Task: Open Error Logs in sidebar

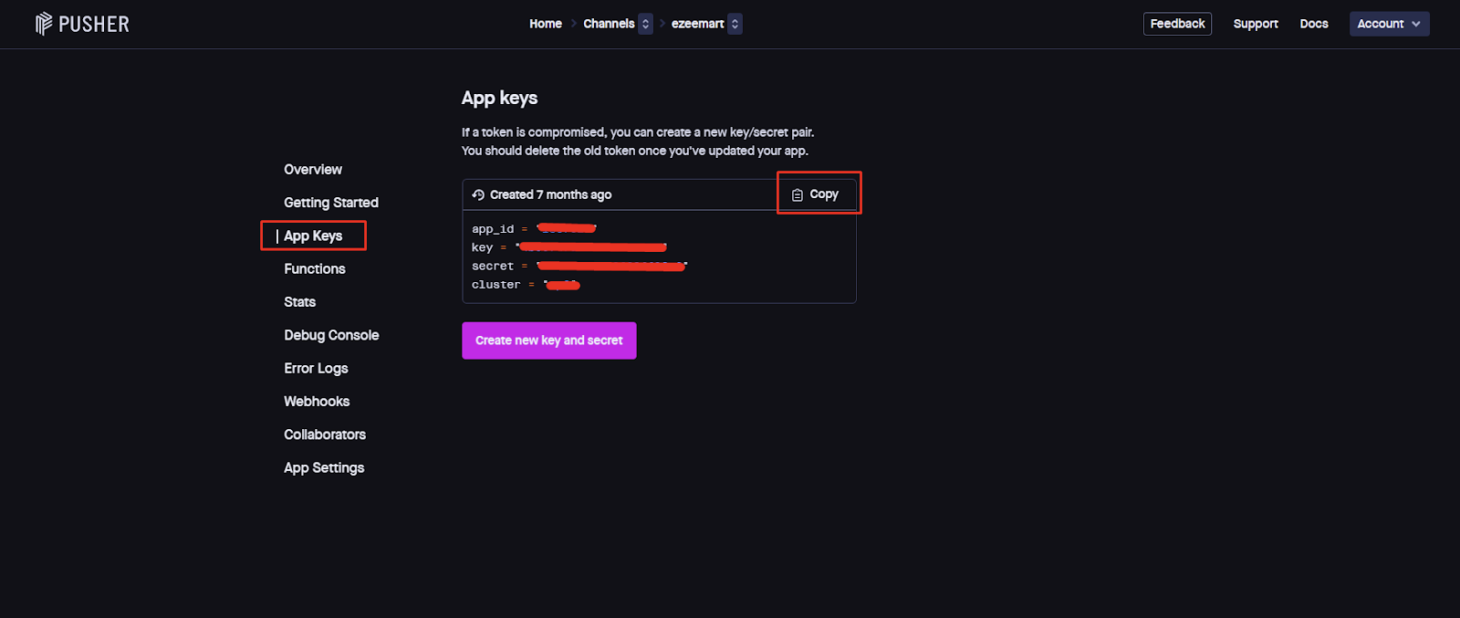Action: pyautogui.click(x=316, y=369)
